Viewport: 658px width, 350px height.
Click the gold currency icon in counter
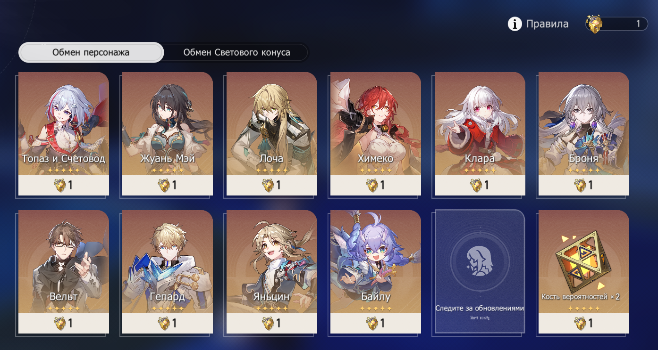(594, 24)
